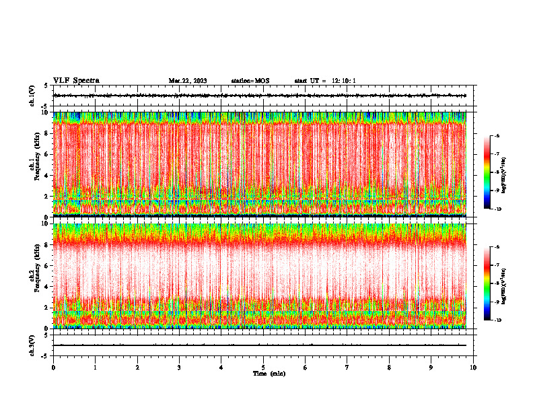Click the "2" tick on the time axis

pyautogui.click(x=137, y=368)
